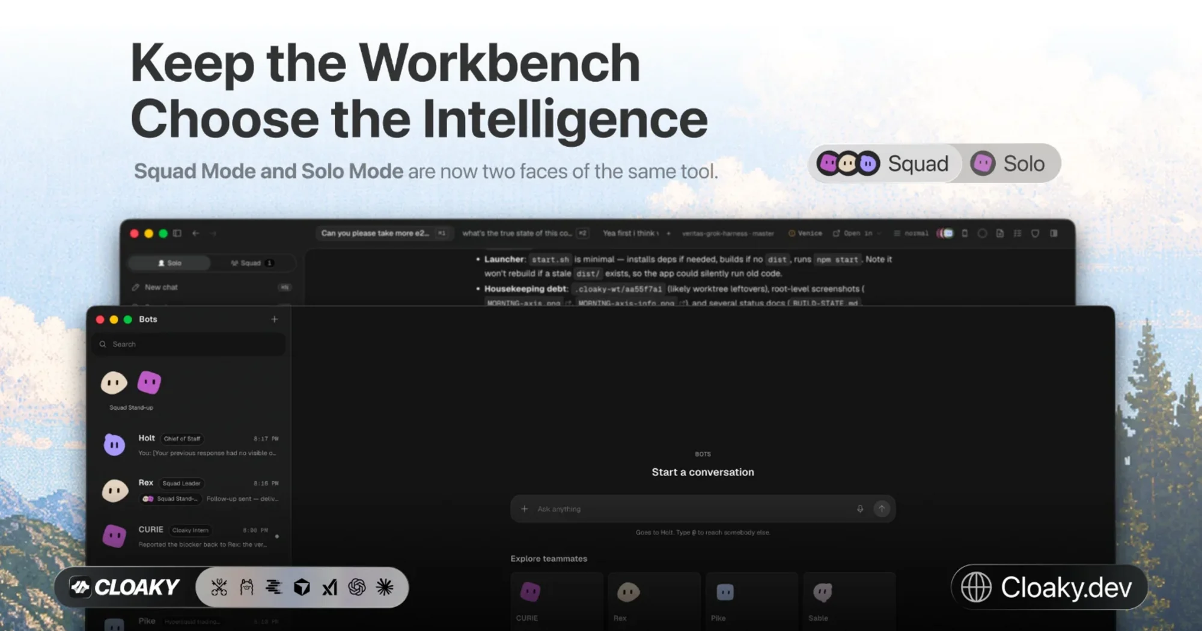Click the list icon in the back window toolbar
Image resolution: width=1202 pixels, height=631 pixels.
click(1017, 233)
